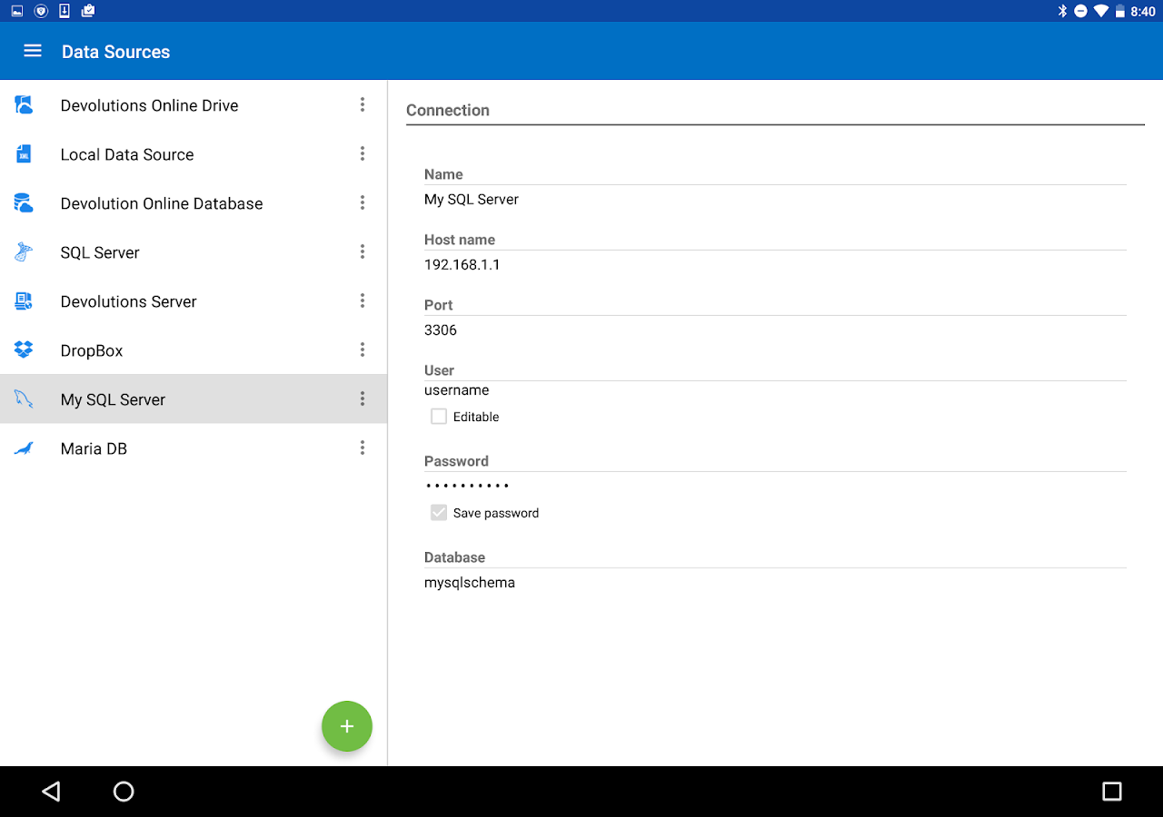Click the Connection section heading
Image resolution: width=1163 pixels, height=817 pixels.
click(x=448, y=110)
